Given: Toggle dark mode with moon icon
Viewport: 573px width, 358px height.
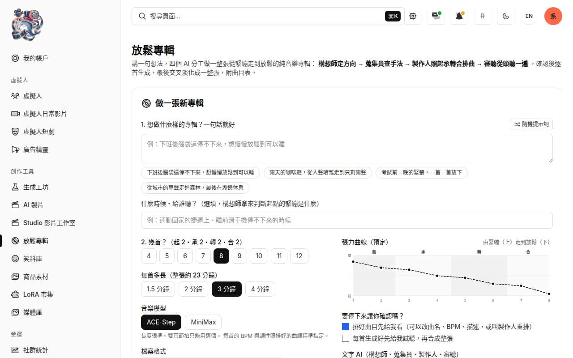Looking at the screenshot, I should click(x=506, y=16).
